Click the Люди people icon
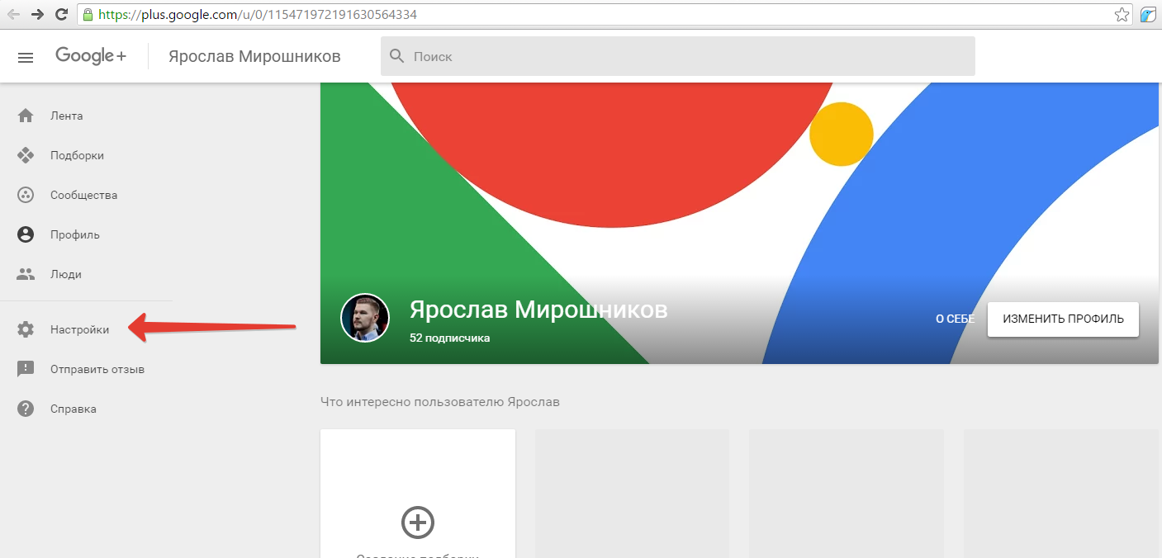 pyautogui.click(x=26, y=274)
